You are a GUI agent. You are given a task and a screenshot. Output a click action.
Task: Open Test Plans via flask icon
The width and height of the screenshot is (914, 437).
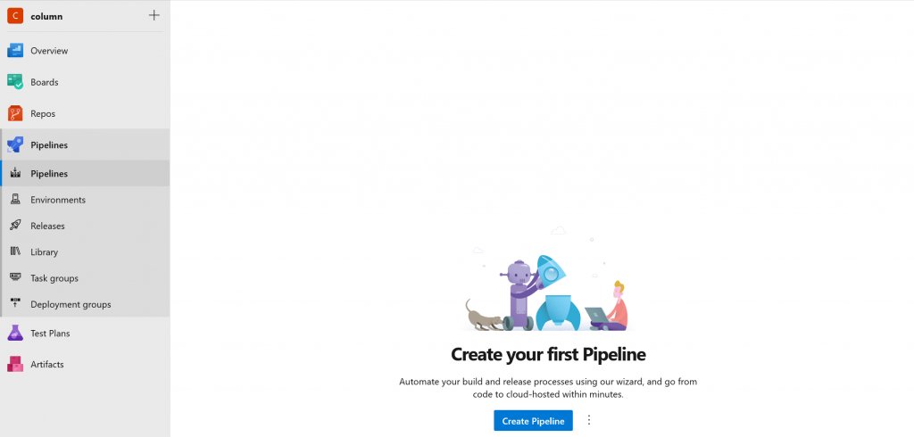pyautogui.click(x=15, y=334)
